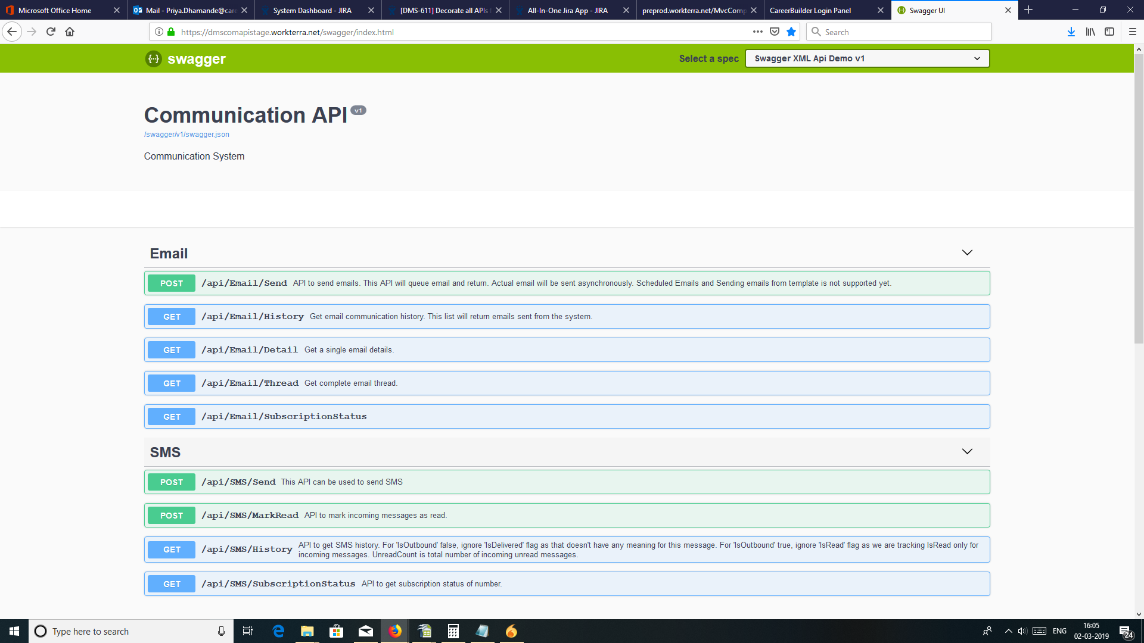The width and height of the screenshot is (1144, 643).
Task: Open the Select a spec dropdown
Action: tap(867, 58)
